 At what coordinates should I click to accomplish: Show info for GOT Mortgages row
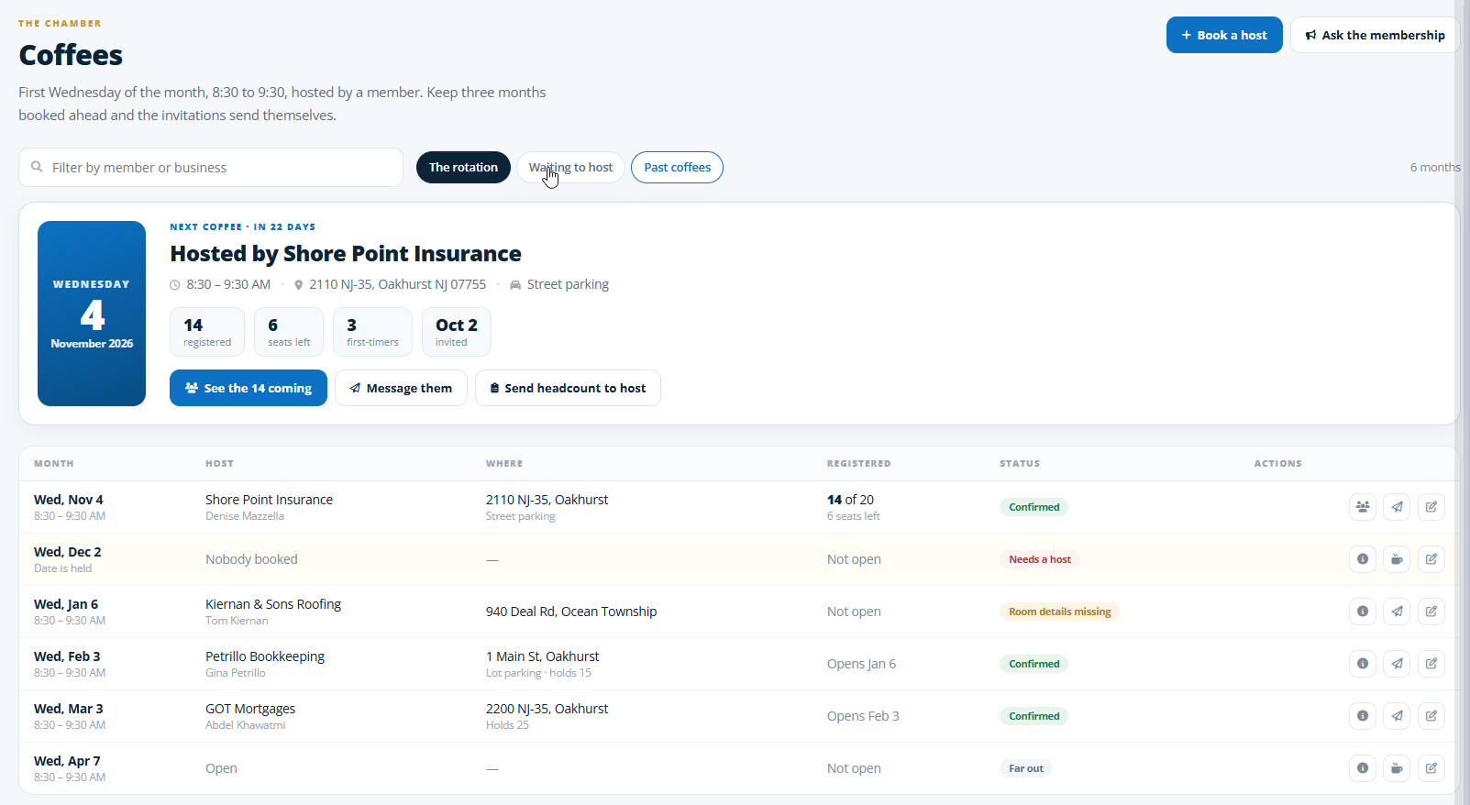click(x=1363, y=716)
